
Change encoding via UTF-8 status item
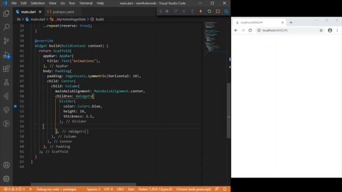point(108,189)
